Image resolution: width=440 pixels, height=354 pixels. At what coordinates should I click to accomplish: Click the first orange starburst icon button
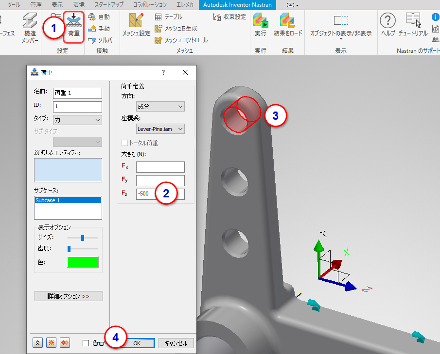[x=51, y=342]
